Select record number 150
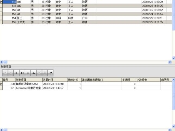The width and height of the screenshot is (175, 131). [9, 10]
